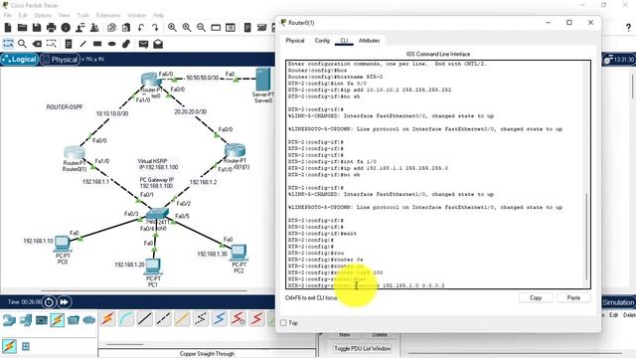636x358 pixels.
Task: Pick the Delete tool
Action: pos(37,44)
